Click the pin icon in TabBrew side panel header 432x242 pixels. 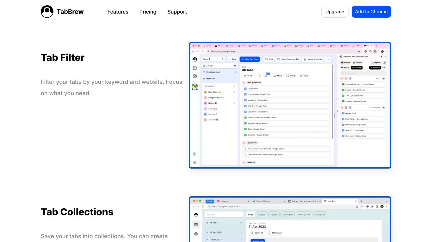[x=381, y=57]
